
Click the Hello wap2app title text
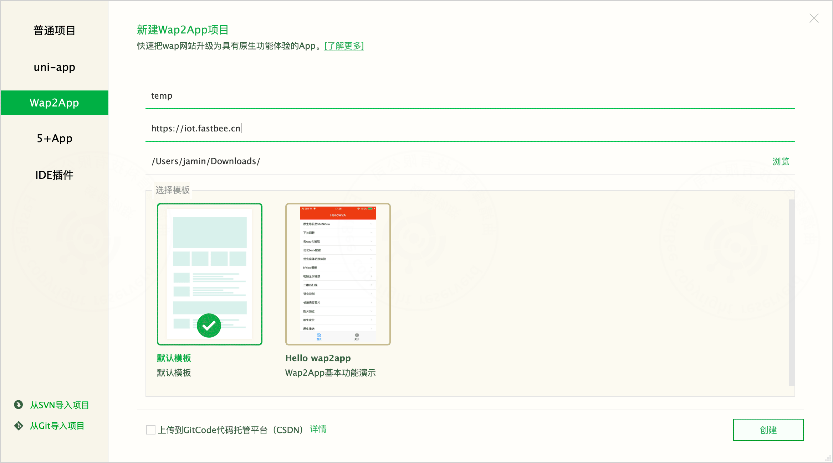(318, 358)
